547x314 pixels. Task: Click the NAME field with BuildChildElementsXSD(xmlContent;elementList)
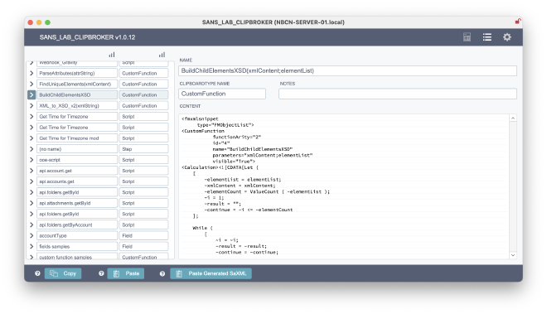[347, 70]
